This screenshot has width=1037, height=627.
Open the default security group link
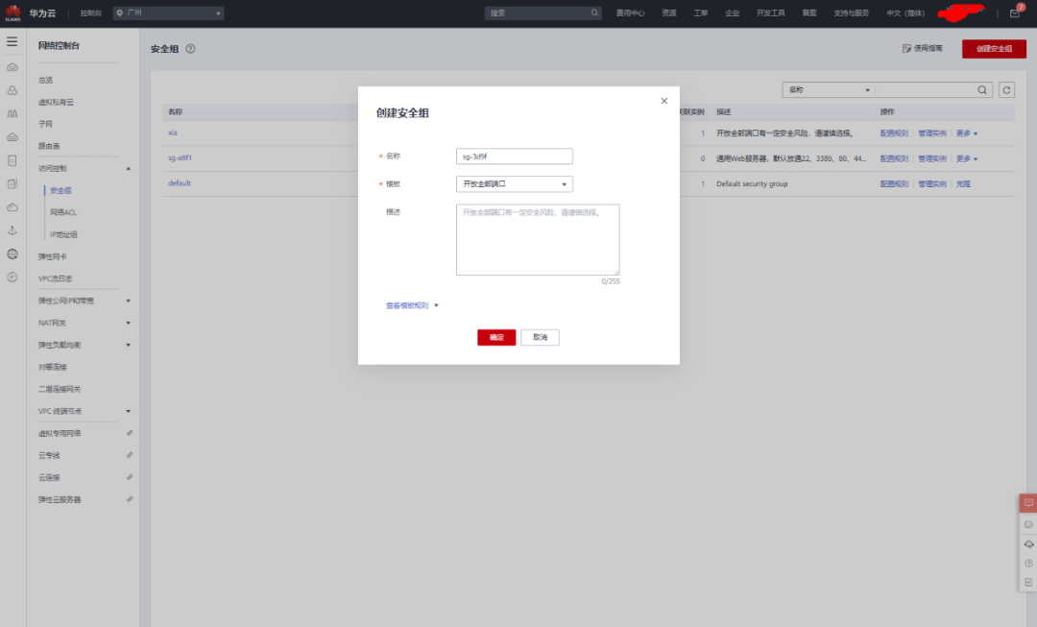click(180, 183)
